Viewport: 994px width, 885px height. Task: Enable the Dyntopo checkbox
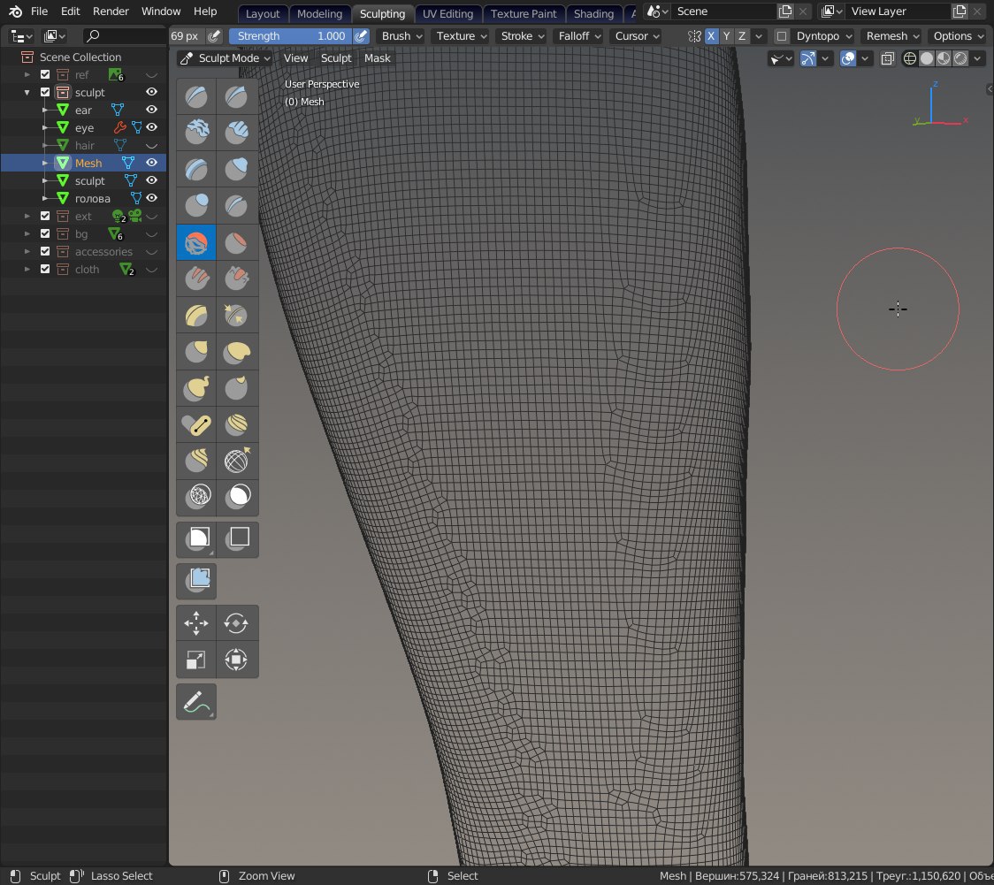point(782,36)
